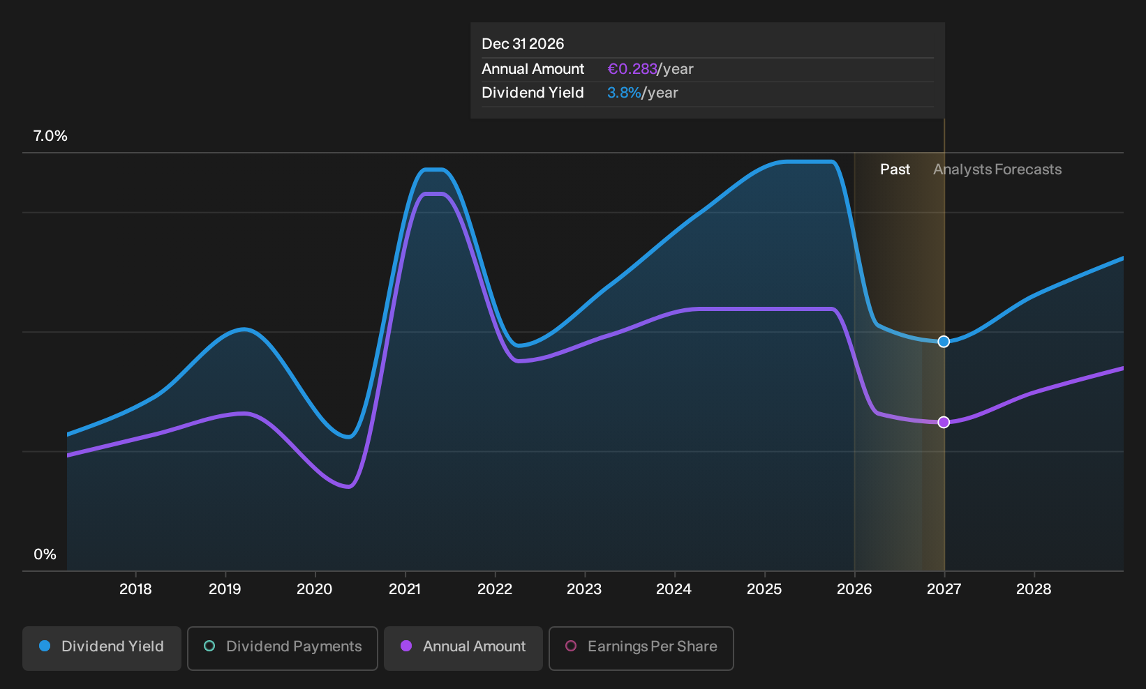Click the 7.0% y-axis label
The image size is (1146, 689).
(50, 136)
